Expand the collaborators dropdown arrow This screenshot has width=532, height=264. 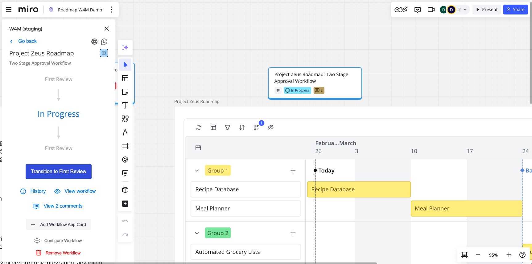(465, 10)
